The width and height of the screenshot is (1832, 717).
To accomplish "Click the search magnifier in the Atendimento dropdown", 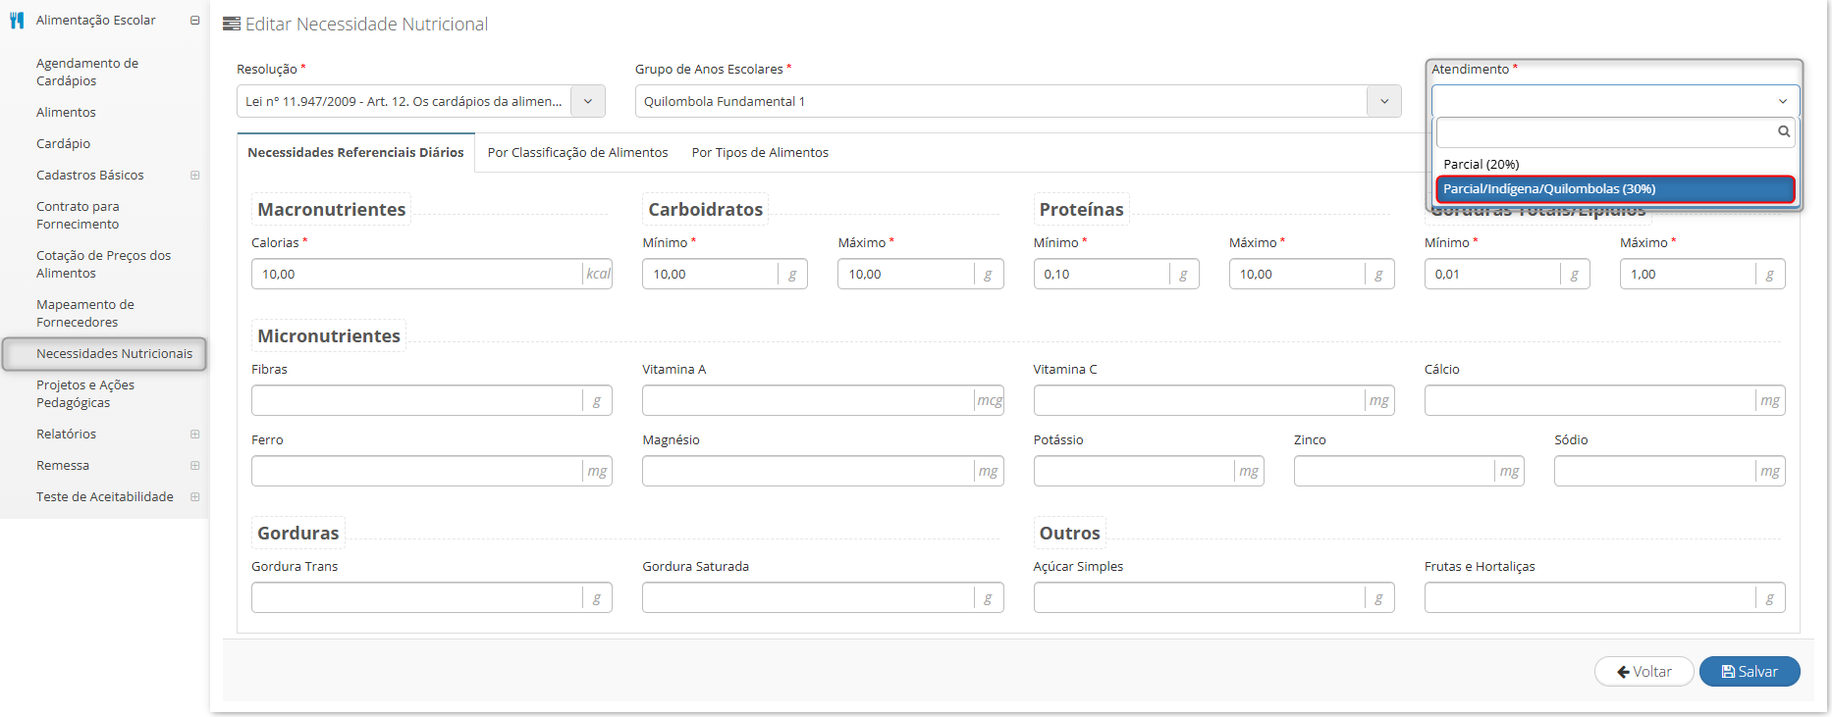I will tap(1784, 131).
